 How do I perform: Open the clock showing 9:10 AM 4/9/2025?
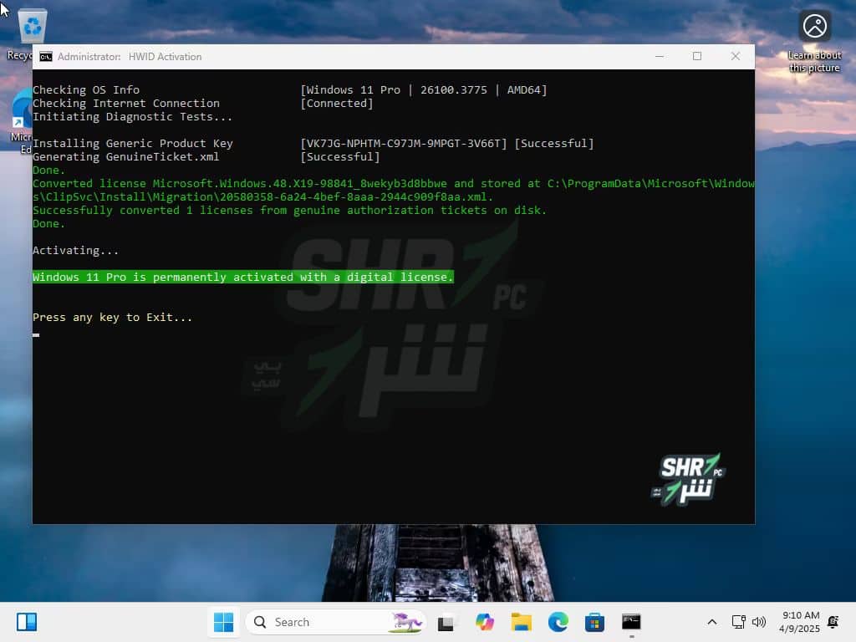click(x=800, y=622)
